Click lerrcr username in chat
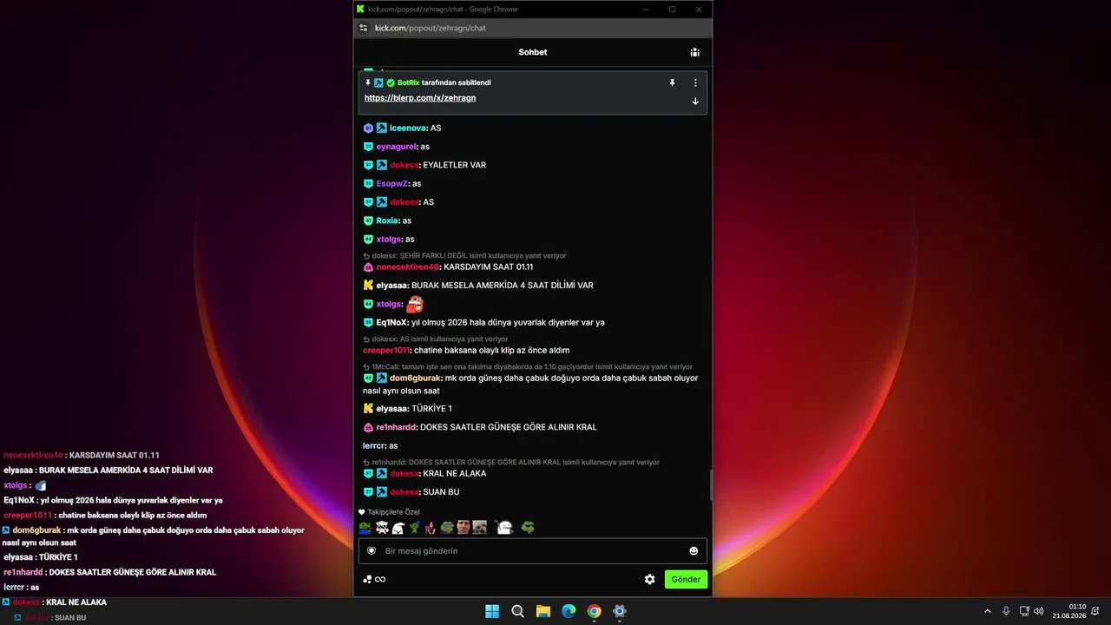 click(x=373, y=445)
